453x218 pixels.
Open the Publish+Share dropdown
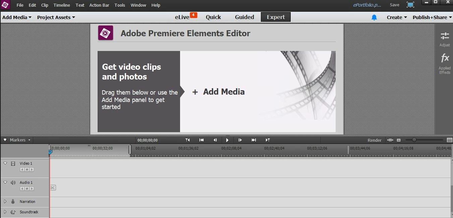432,17
